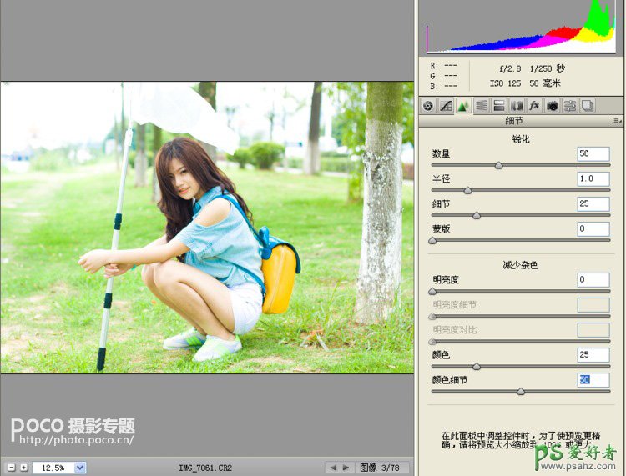
Task: Open the fx Effects panel
Action: (534, 106)
